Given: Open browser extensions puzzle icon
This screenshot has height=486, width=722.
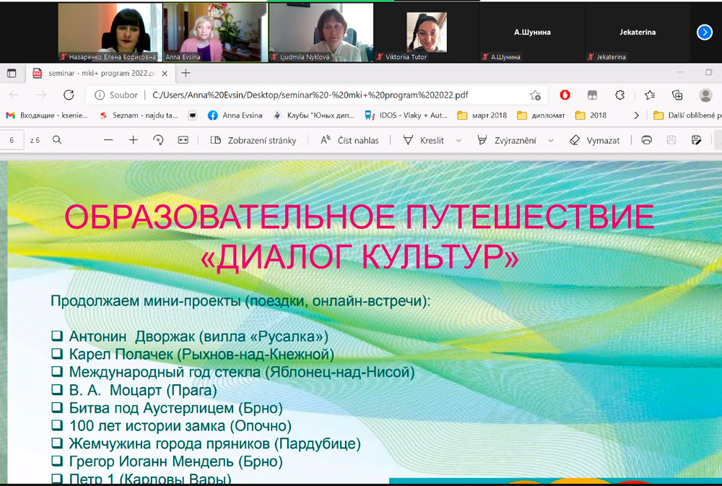Looking at the screenshot, I should coord(619,95).
